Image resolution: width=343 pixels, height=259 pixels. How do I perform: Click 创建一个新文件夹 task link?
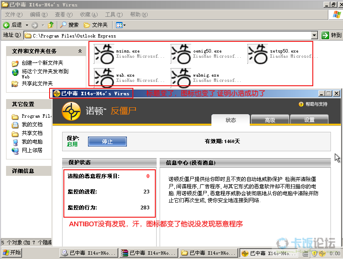click(x=42, y=63)
